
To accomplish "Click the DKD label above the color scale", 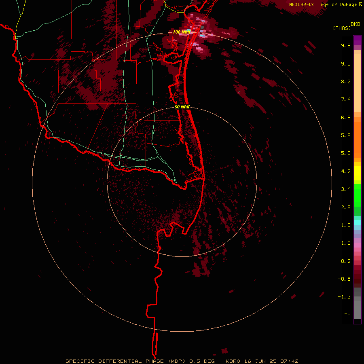I will coord(356,24).
